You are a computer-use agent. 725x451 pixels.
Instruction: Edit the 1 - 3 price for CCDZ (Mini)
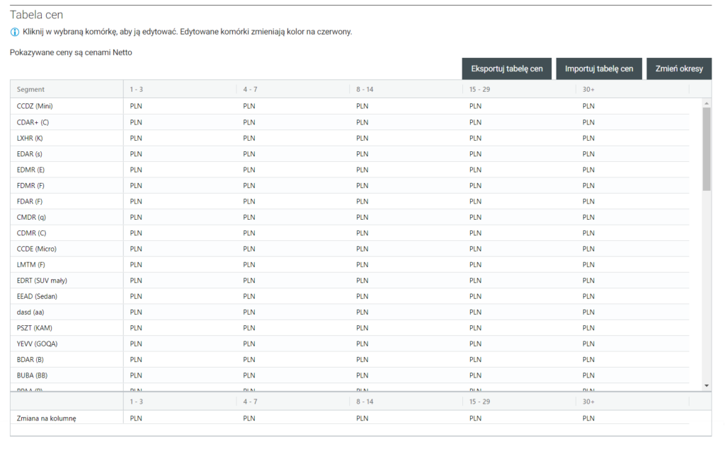tap(180, 107)
